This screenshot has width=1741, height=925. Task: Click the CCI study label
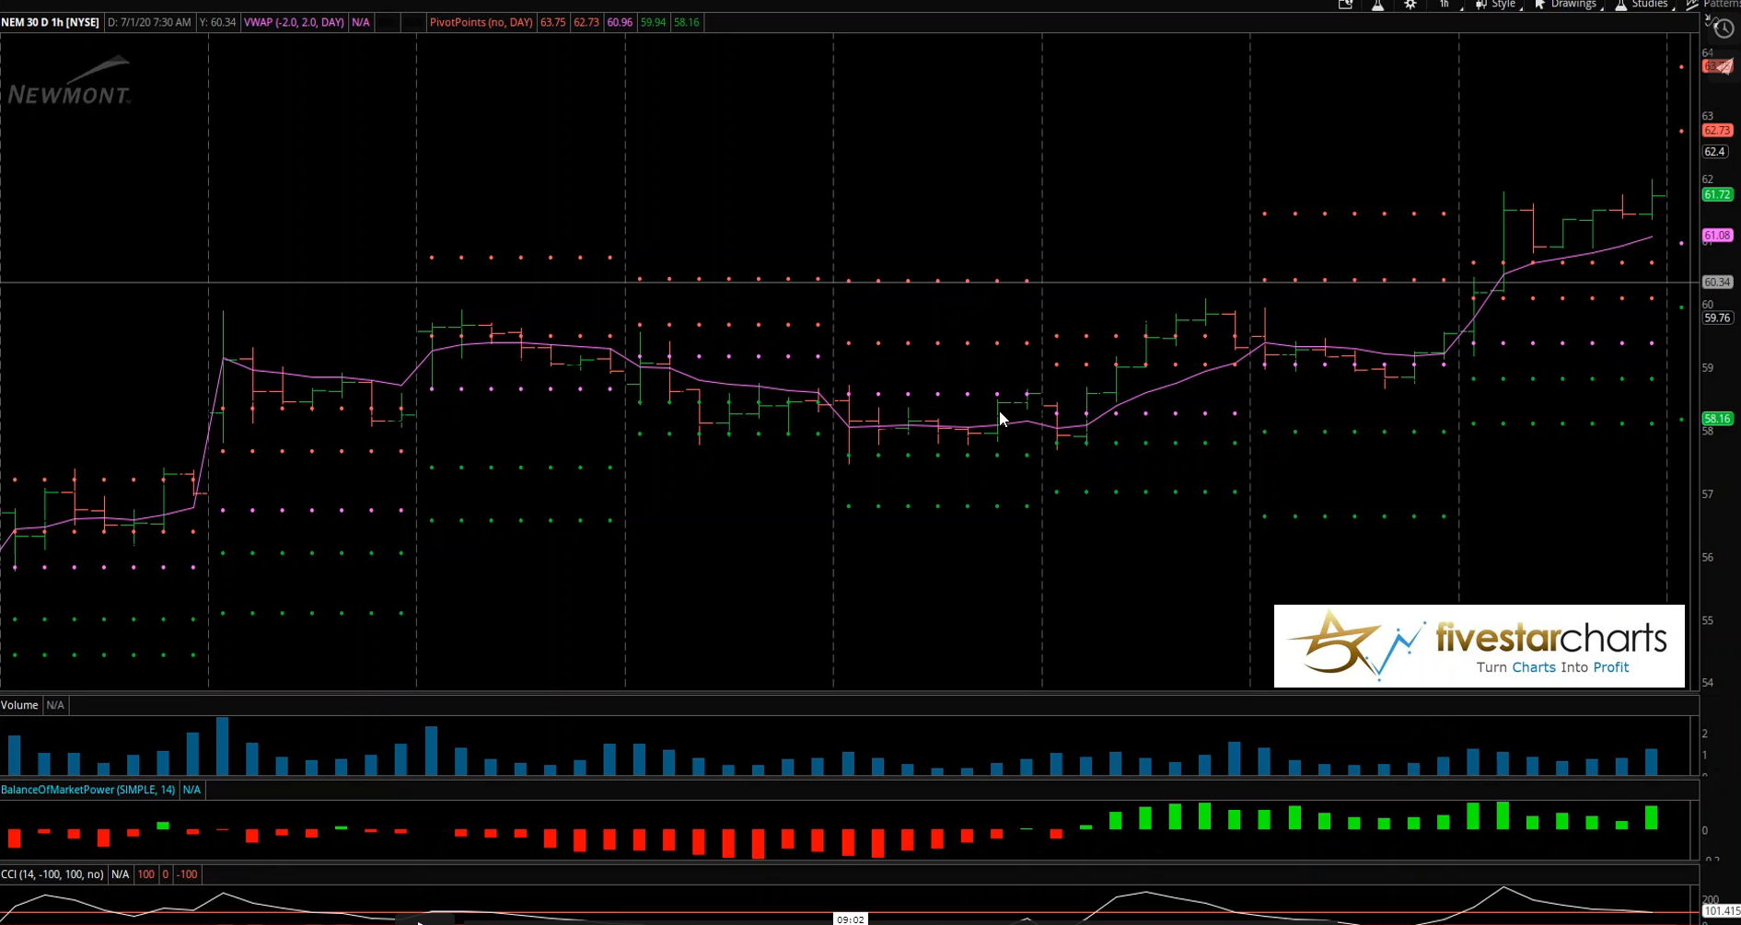(52, 874)
